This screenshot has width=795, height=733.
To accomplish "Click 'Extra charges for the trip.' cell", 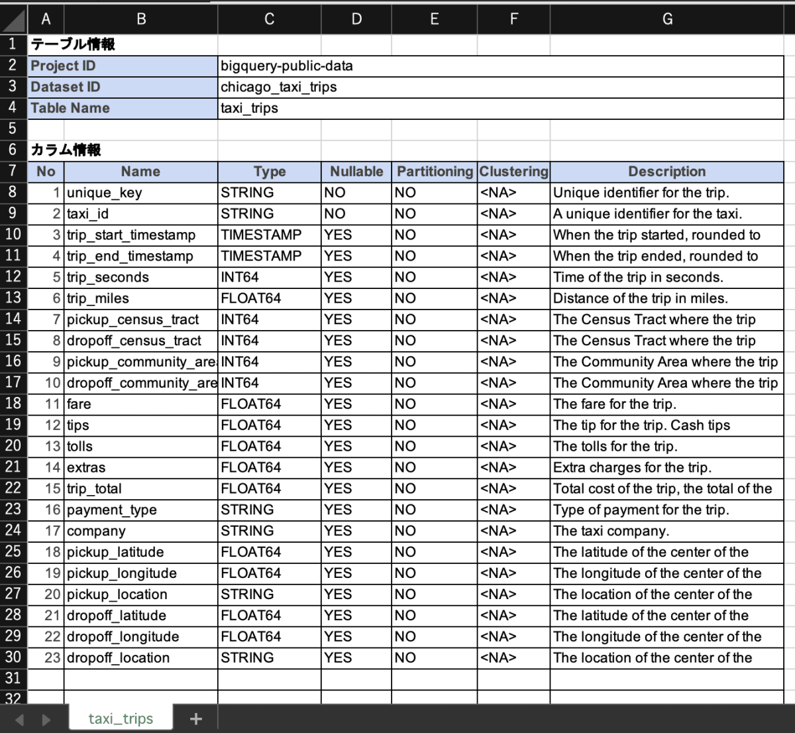I will coord(667,467).
